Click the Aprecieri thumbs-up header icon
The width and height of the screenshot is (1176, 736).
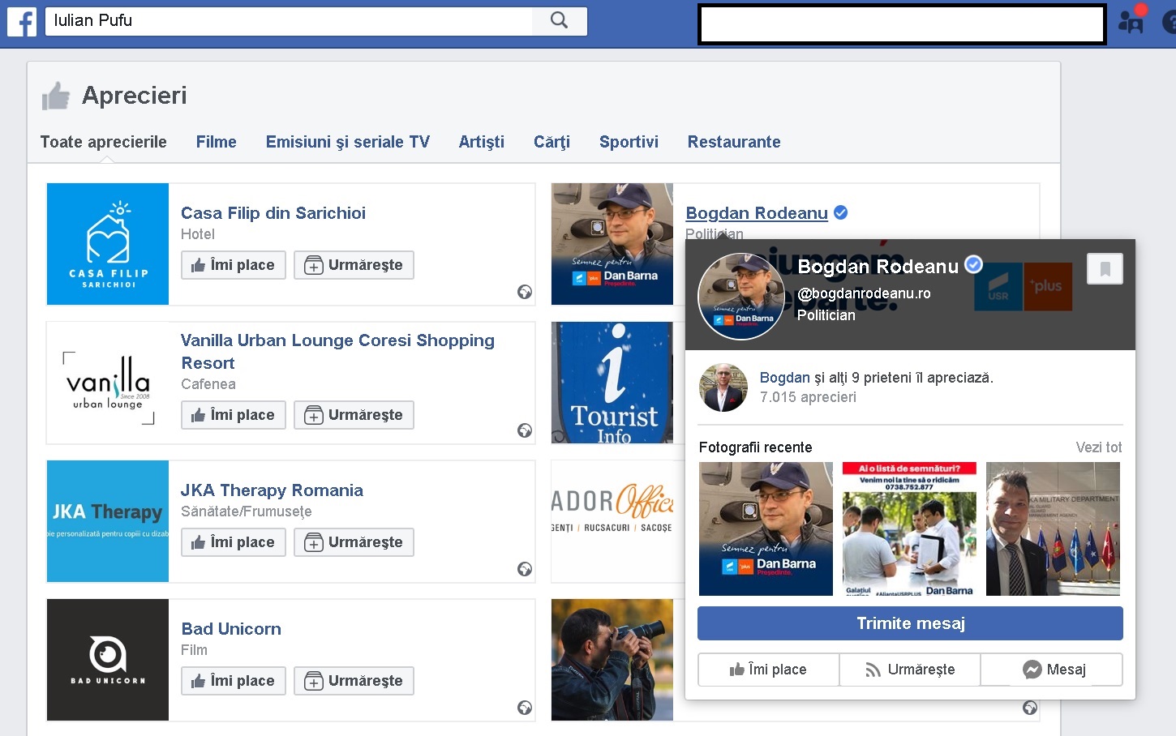[56, 96]
